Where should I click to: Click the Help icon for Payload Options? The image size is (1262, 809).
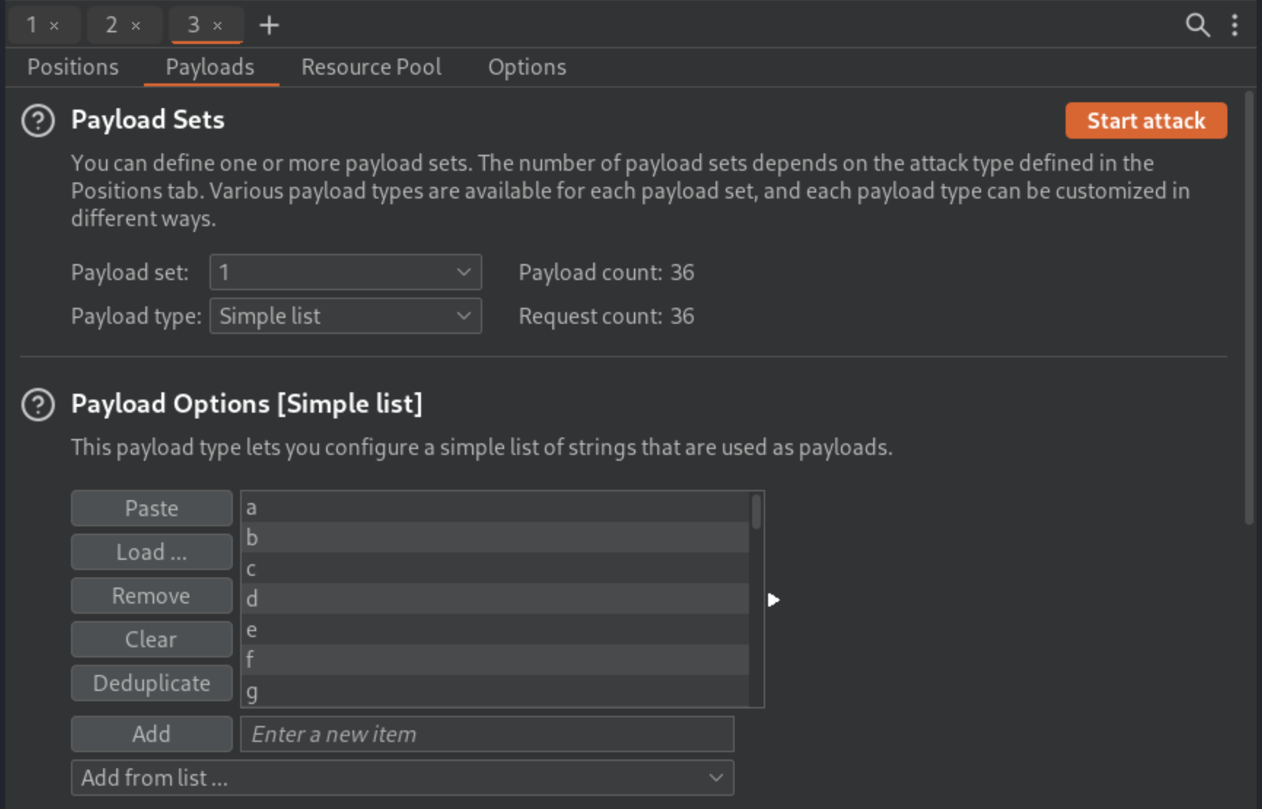(x=38, y=403)
